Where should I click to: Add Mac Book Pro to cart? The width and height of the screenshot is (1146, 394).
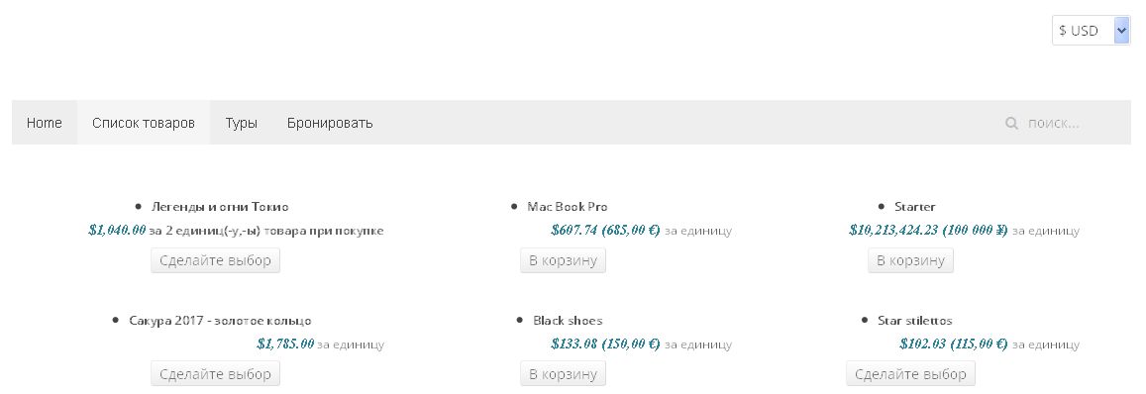pos(563,260)
